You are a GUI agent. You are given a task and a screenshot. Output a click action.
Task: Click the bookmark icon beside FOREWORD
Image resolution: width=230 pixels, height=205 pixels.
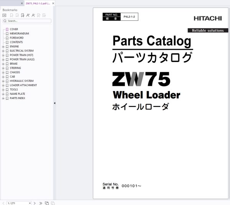(x=7, y=38)
